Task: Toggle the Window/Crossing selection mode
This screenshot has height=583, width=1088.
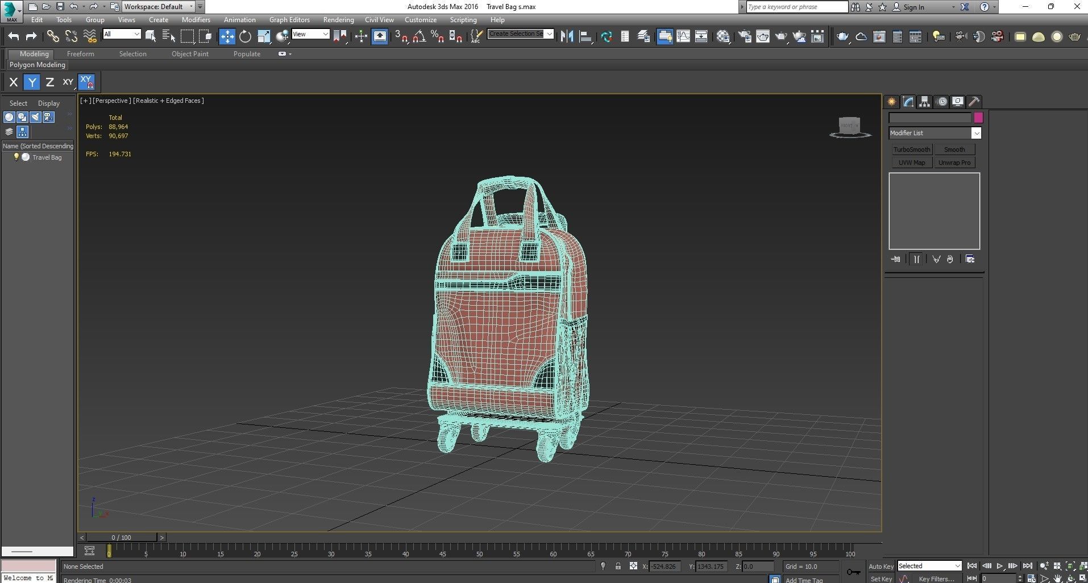Action: tap(206, 36)
